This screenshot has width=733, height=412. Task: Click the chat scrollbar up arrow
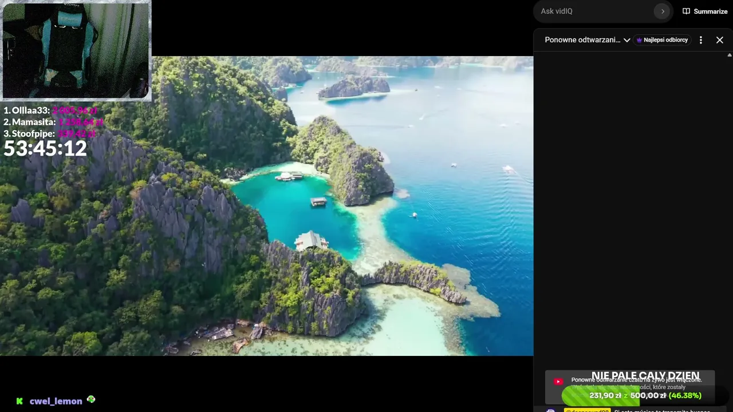730,55
